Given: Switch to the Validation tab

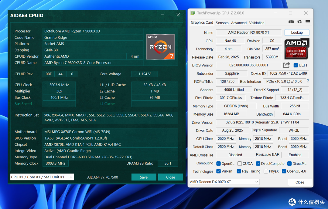Looking at the screenshot, I should pos(257,23).
